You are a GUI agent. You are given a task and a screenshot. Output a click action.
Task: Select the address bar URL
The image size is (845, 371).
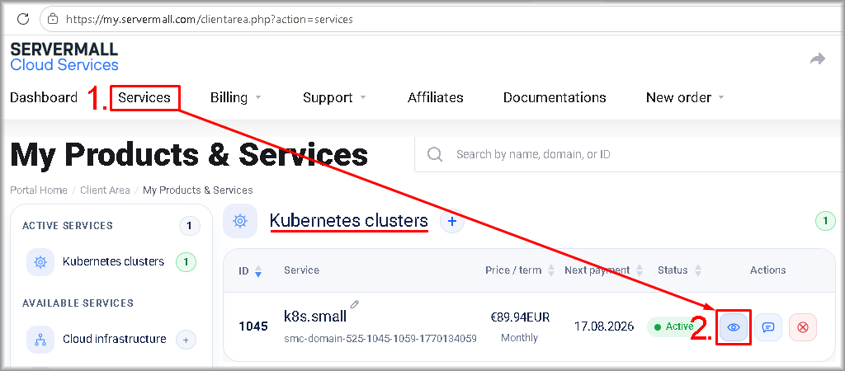click(209, 20)
